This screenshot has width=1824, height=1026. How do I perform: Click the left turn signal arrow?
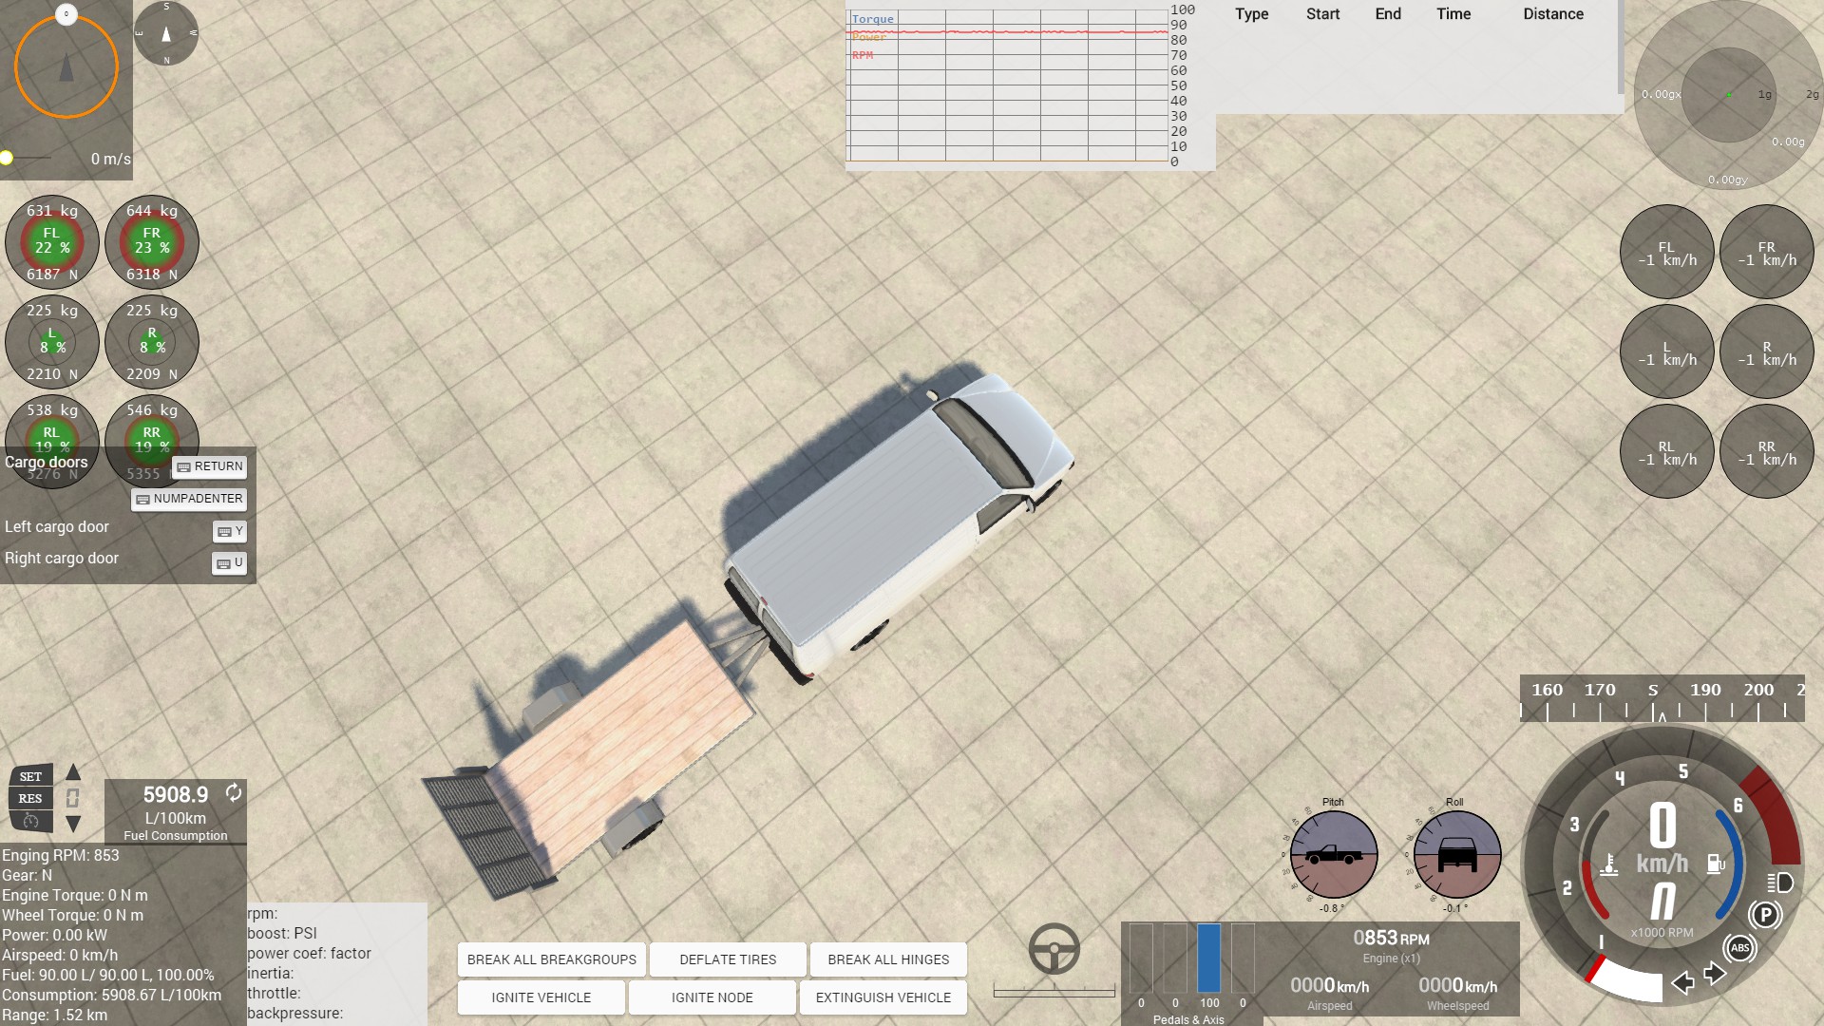(1682, 982)
